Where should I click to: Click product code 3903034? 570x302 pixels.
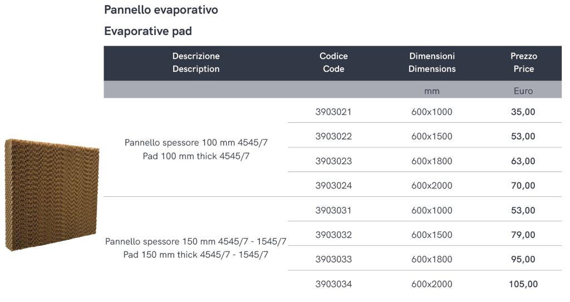(x=333, y=284)
